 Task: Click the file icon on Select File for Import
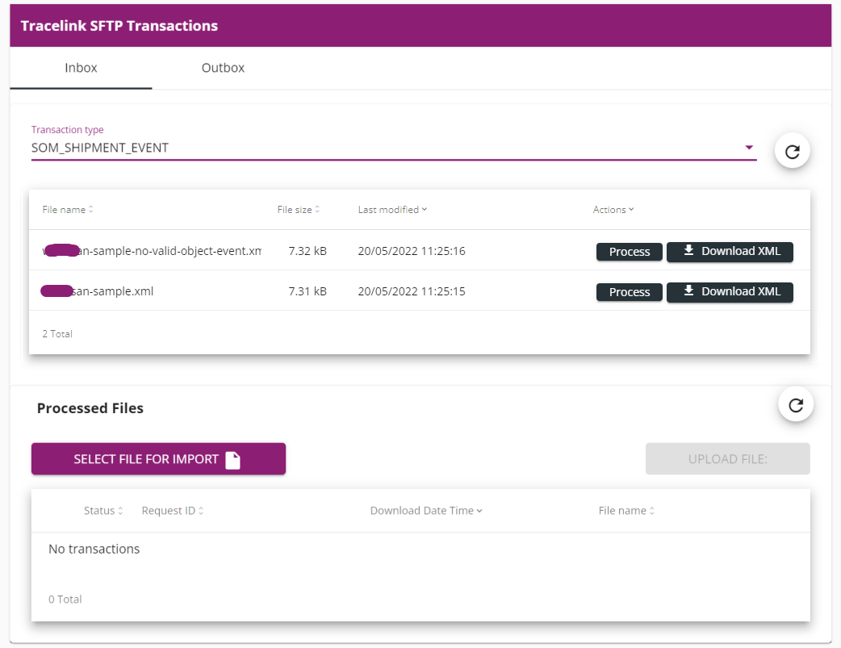click(232, 460)
